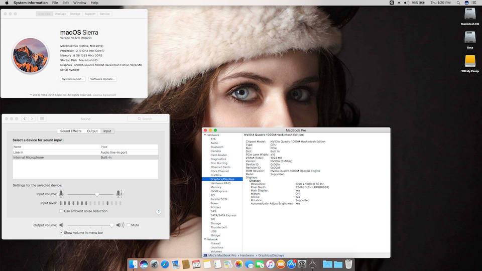Open Notification Center from the menu bar

tap(474, 3)
